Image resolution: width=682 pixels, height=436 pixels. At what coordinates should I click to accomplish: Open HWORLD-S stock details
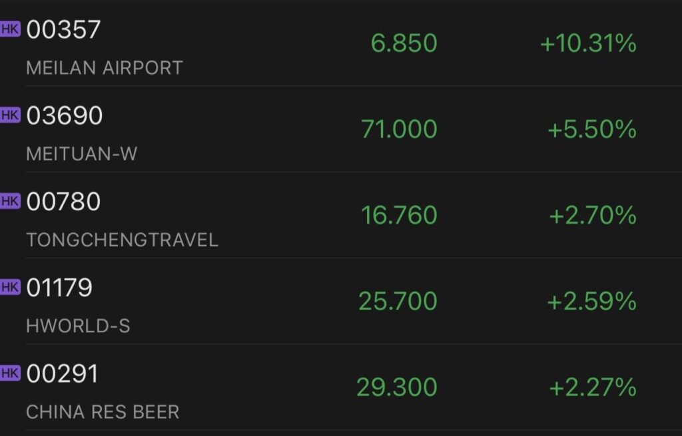79,326
